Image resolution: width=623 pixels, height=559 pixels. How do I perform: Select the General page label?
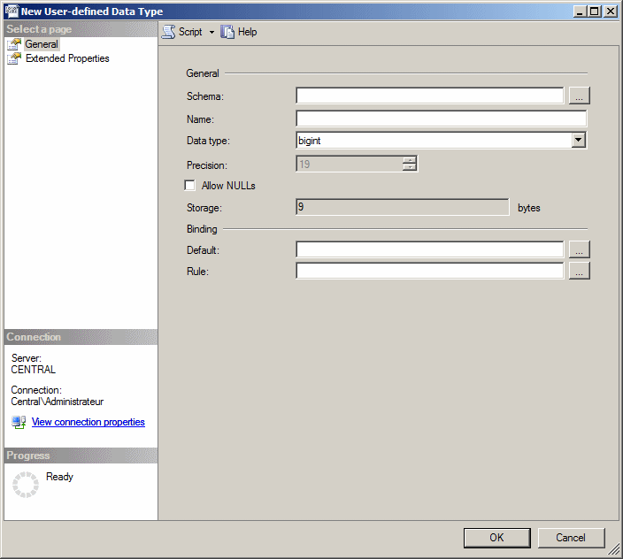coord(42,44)
